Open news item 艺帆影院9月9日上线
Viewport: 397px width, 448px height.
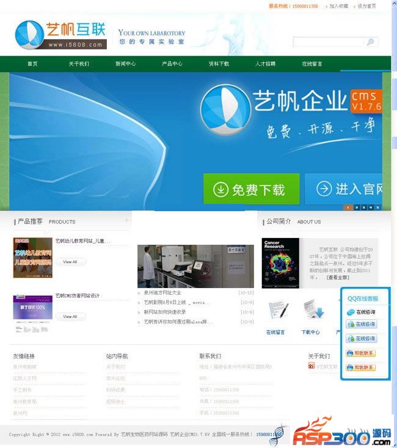pos(177,302)
